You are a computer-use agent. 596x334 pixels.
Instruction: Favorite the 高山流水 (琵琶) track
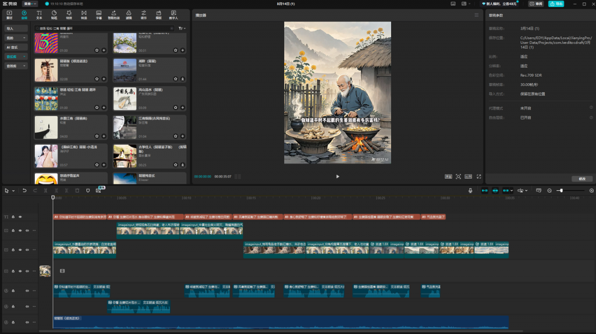pos(176,108)
